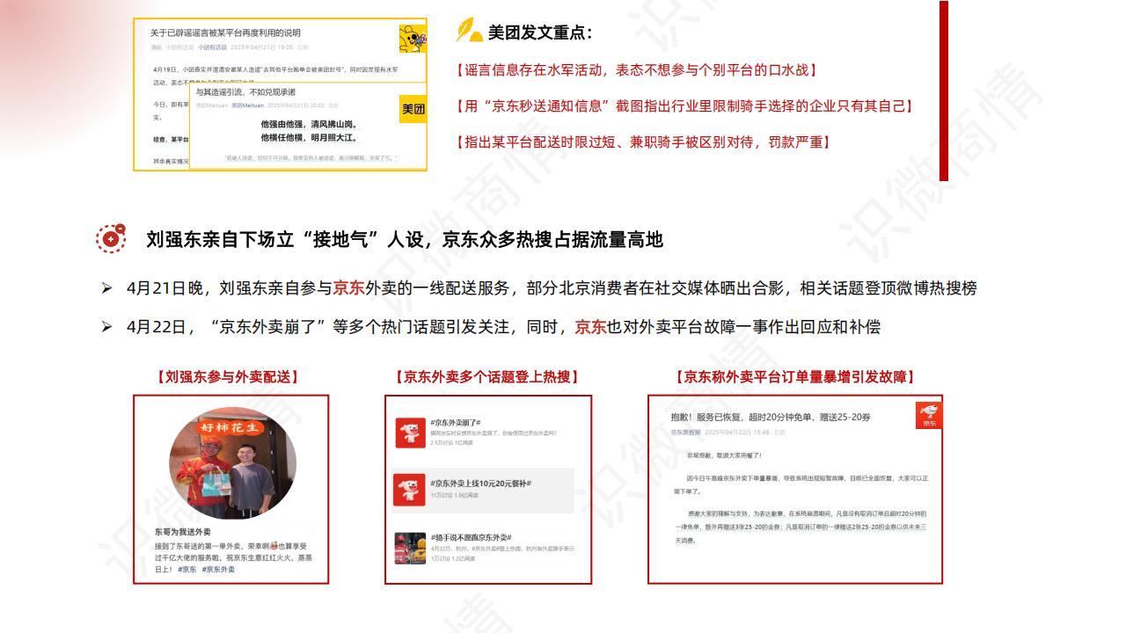Select the line 【谣言信息存在水军活动…】
1126x633 pixels.
[x=637, y=69]
